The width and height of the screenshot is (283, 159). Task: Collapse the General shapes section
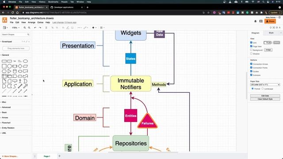pyautogui.click(x=5, y=55)
